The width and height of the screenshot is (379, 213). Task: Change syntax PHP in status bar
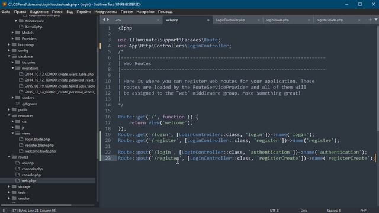pos(363,211)
